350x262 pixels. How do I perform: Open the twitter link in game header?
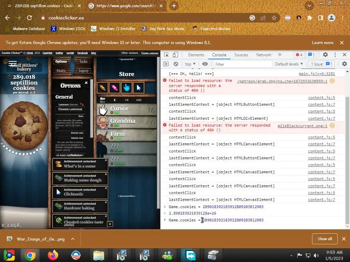coord(59,53)
